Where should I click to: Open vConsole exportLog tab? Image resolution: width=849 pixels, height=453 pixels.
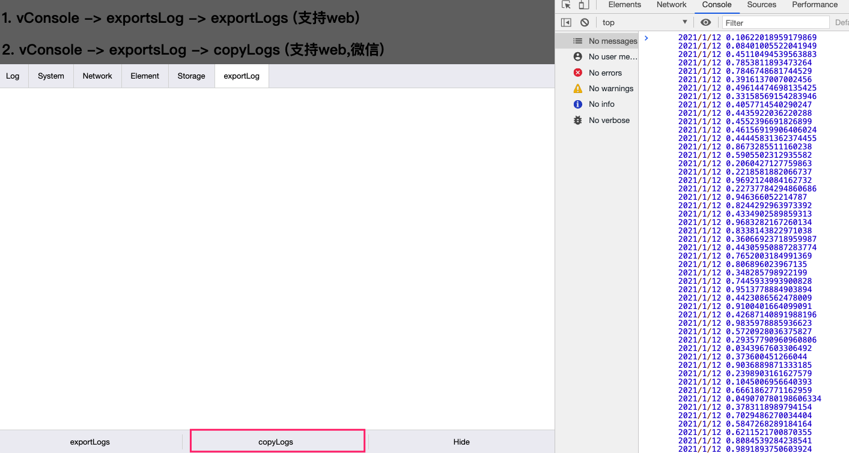tap(242, 76)
